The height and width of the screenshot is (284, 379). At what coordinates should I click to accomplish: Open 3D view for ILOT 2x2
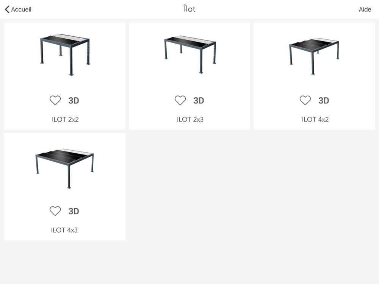pyautogui.click(x=74, y=100)
